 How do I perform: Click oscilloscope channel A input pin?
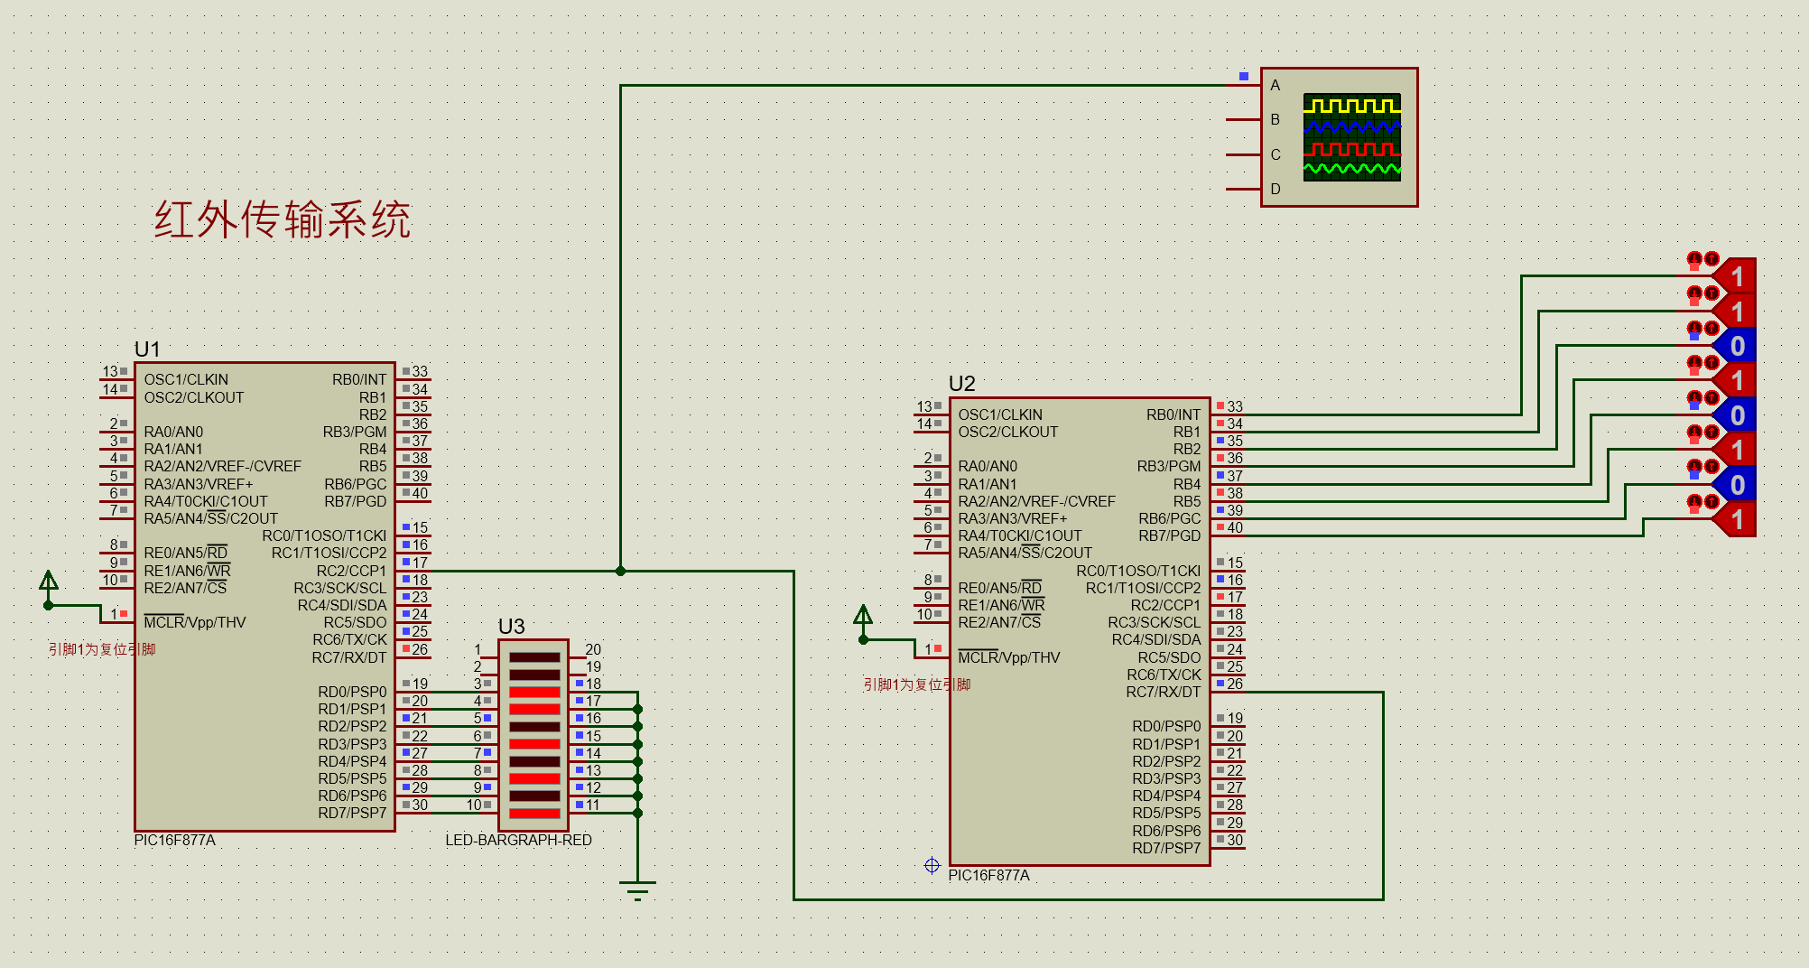(x=1244, y=85)
